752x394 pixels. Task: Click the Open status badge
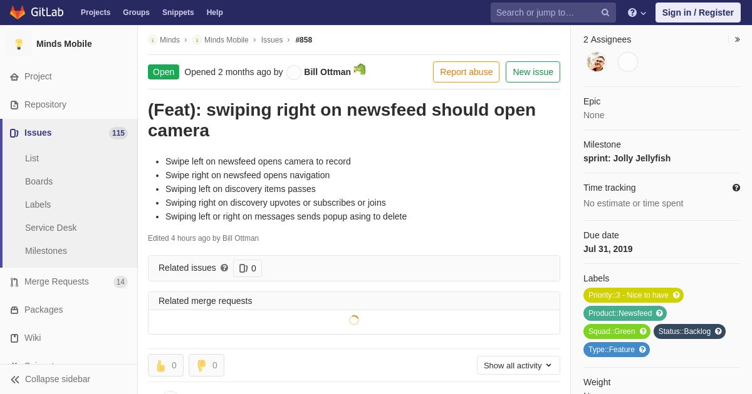(x=164, y=72)
